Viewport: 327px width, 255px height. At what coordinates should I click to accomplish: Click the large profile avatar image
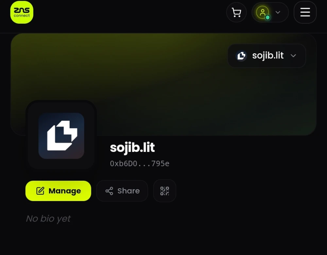(61, 136)
